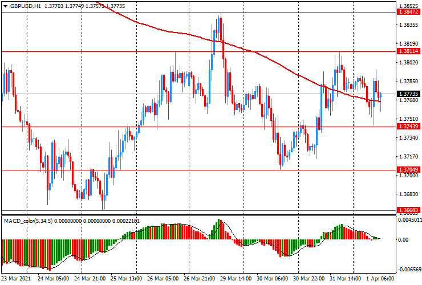Viewport: 422px width, 285px height.
Task: Click the 26 Mar 05:00 time label
Action: point(163,279)
